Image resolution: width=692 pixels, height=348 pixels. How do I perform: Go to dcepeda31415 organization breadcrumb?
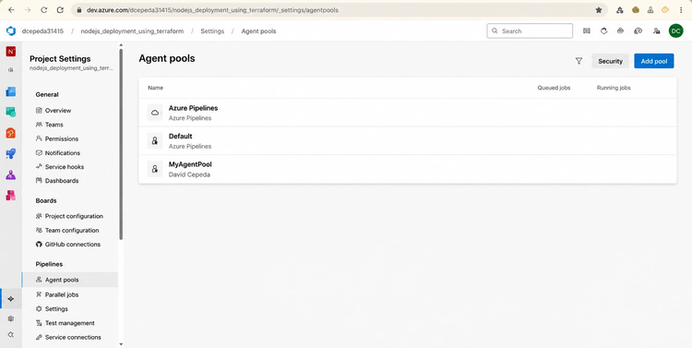point(42,30)
